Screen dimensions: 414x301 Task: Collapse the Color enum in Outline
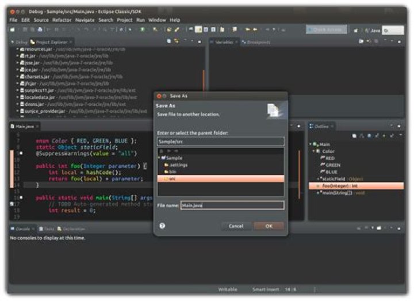(314, 151)
